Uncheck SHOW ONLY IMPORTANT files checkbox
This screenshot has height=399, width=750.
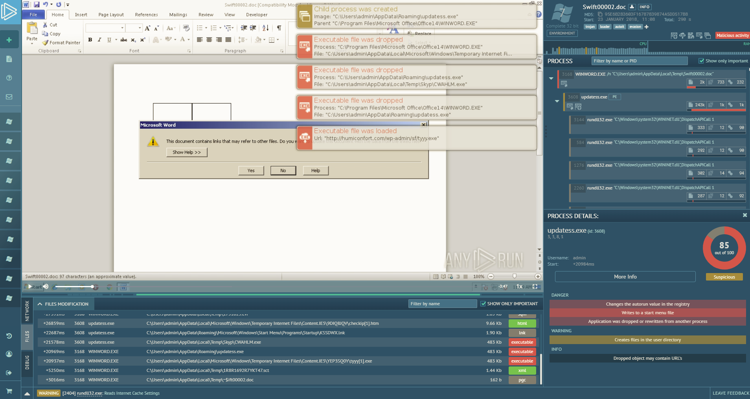pos(483,304)
